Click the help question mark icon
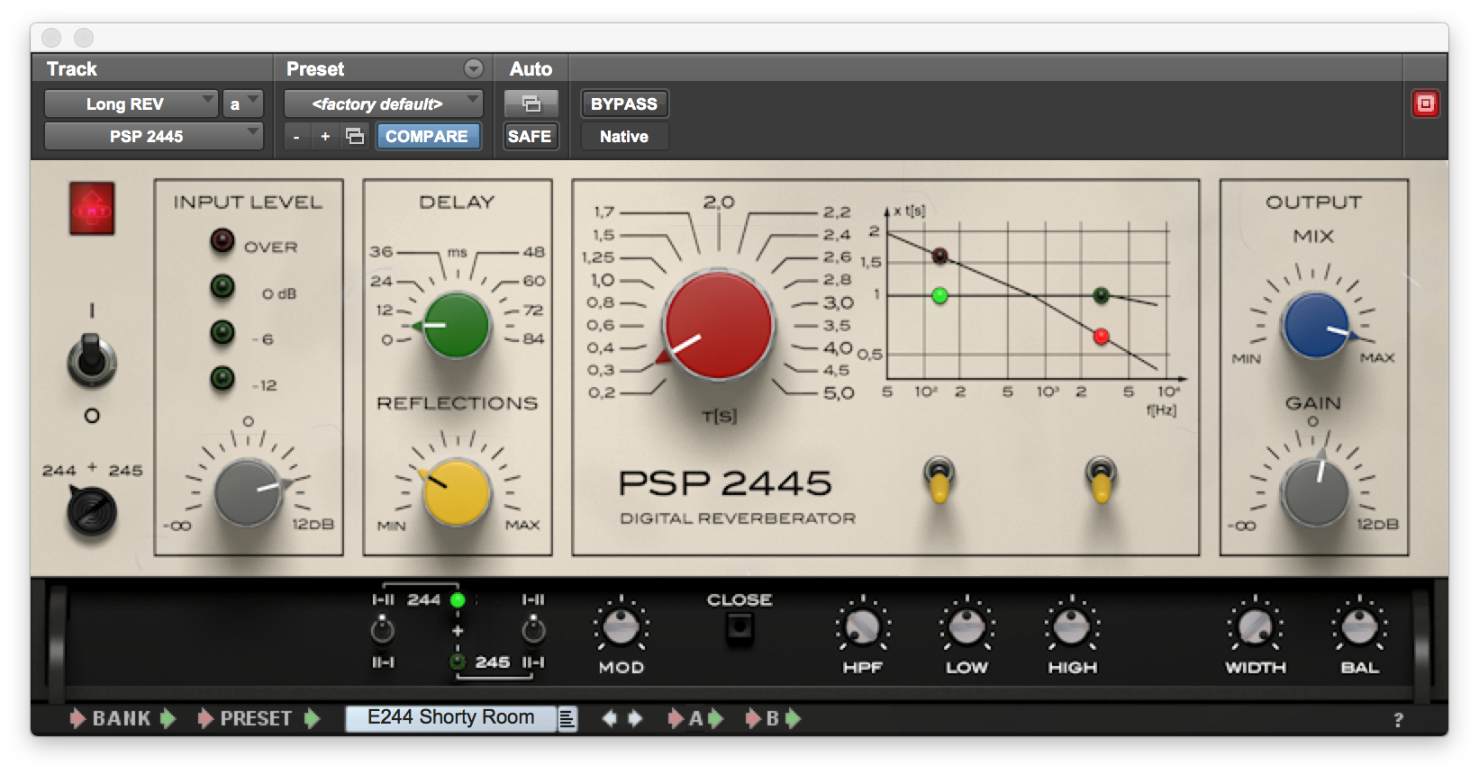Viewport: 1479px width, 774px height. coord(1398,720)
